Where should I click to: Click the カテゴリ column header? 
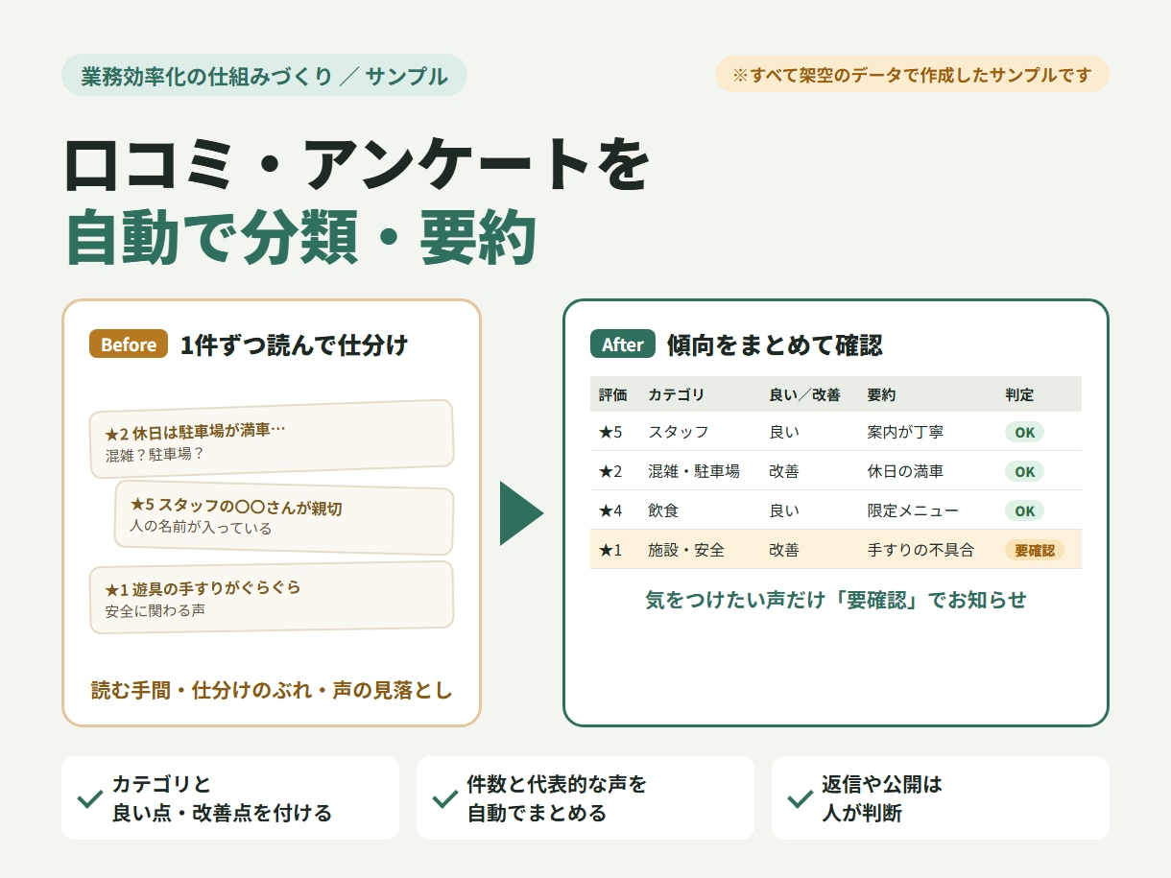coord(676,394)
